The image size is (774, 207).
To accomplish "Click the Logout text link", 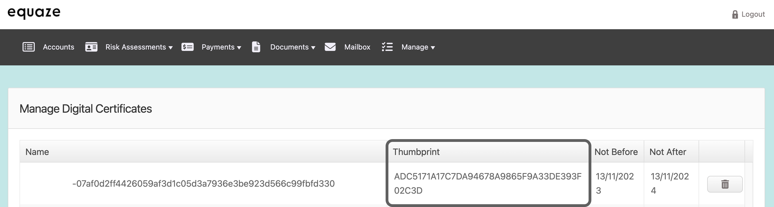I will [753, 14].
